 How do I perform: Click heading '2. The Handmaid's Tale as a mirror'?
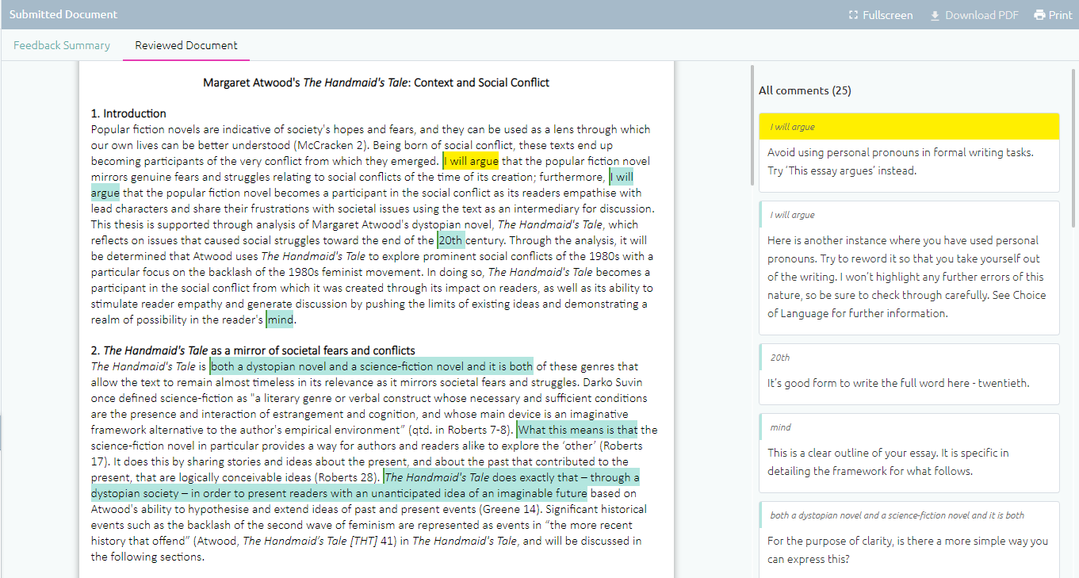(x=253, y=350)
